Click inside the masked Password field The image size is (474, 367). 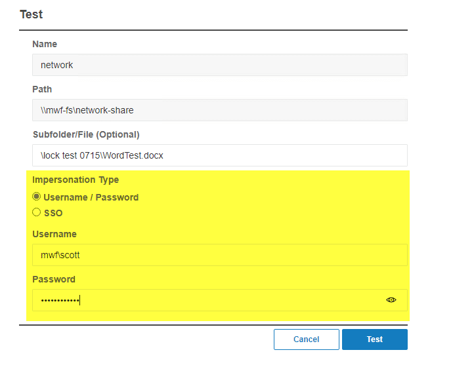pyautogui.click(x=210, y=300)
